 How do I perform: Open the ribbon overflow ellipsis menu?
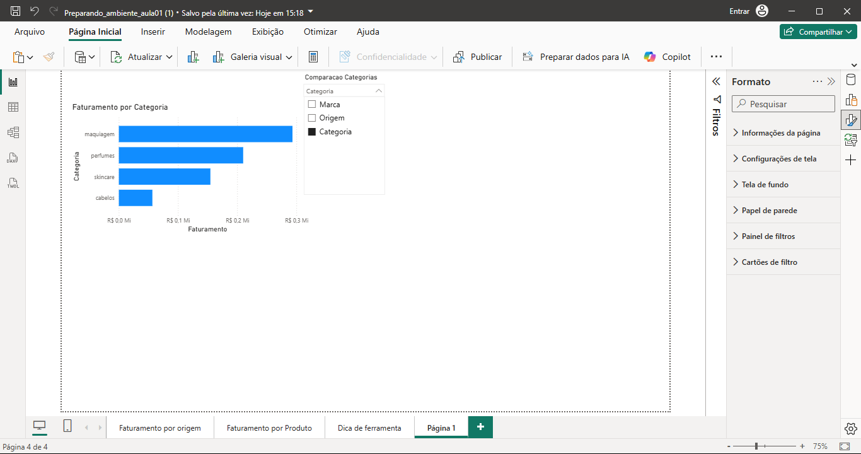716,57
